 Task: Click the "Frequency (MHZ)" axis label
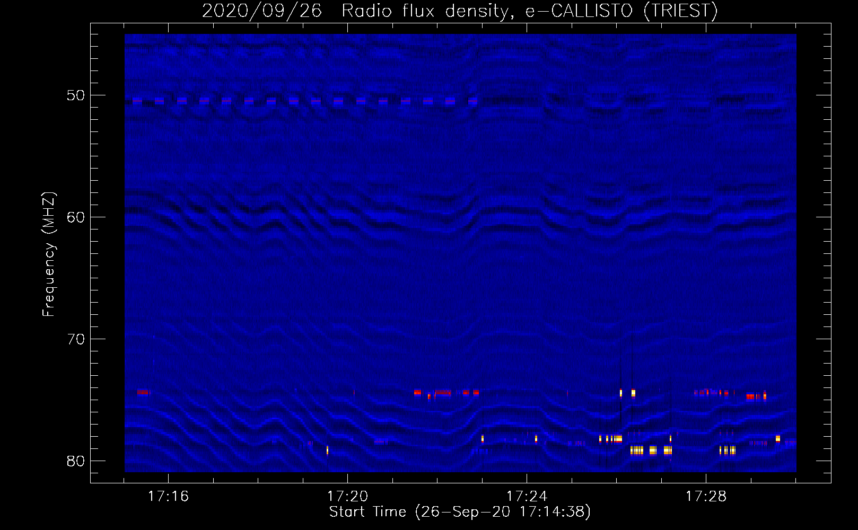49,254
